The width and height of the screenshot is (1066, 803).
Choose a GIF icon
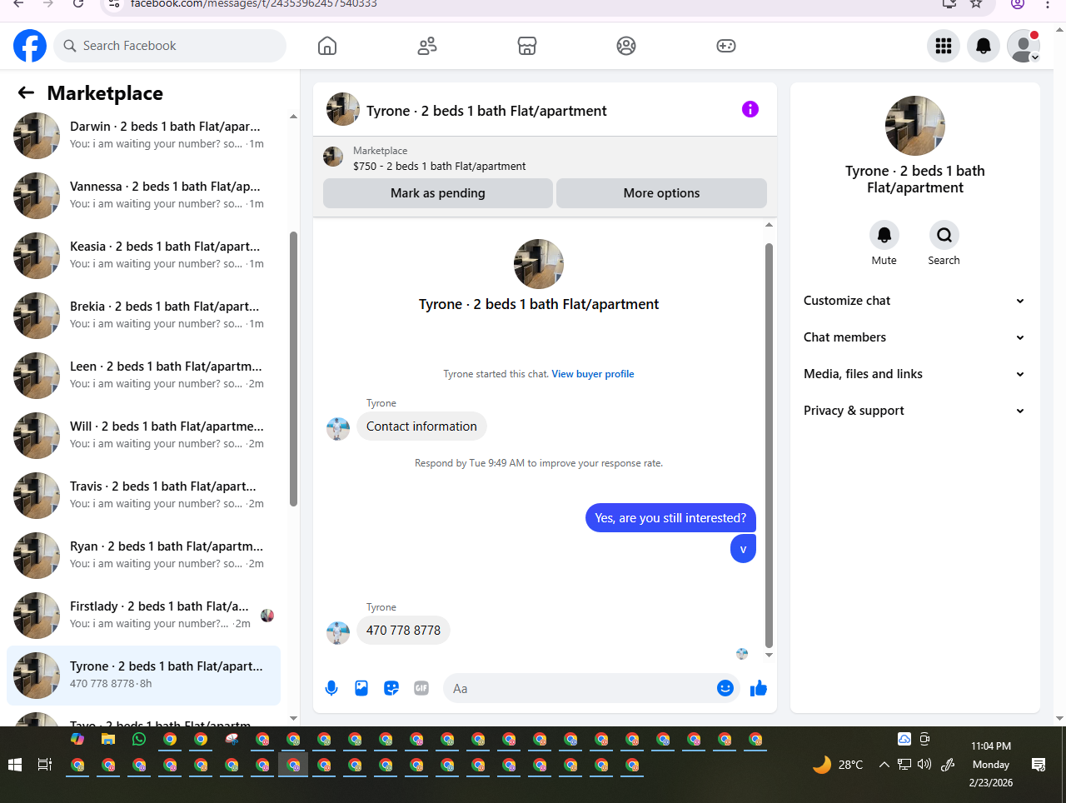coord(421,688)
